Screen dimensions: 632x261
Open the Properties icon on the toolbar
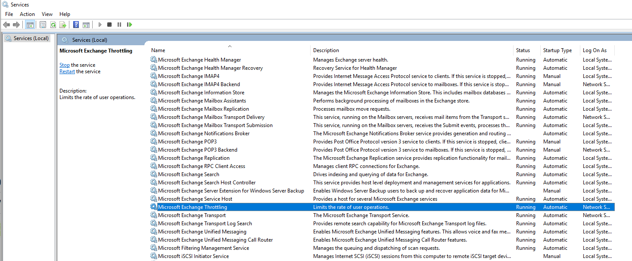43,25
